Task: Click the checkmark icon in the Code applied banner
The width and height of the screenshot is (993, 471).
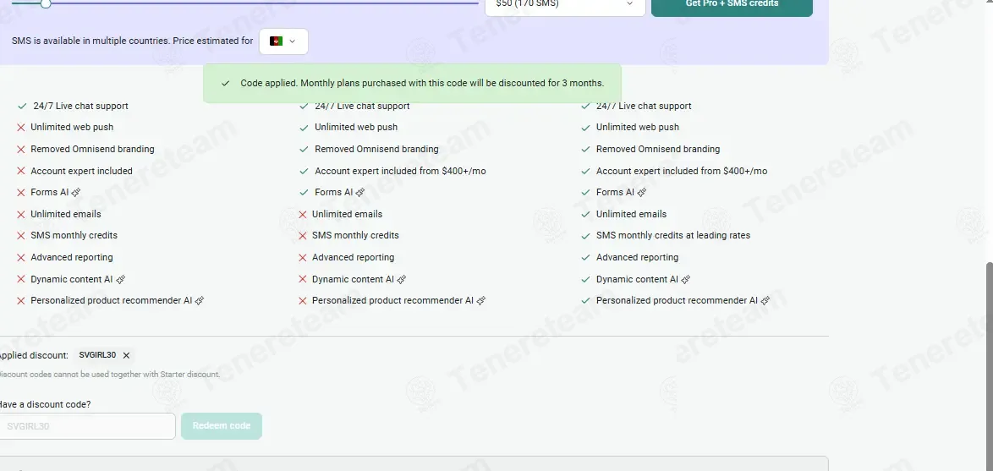Action: pyautogui.click(x=226, y=84)
